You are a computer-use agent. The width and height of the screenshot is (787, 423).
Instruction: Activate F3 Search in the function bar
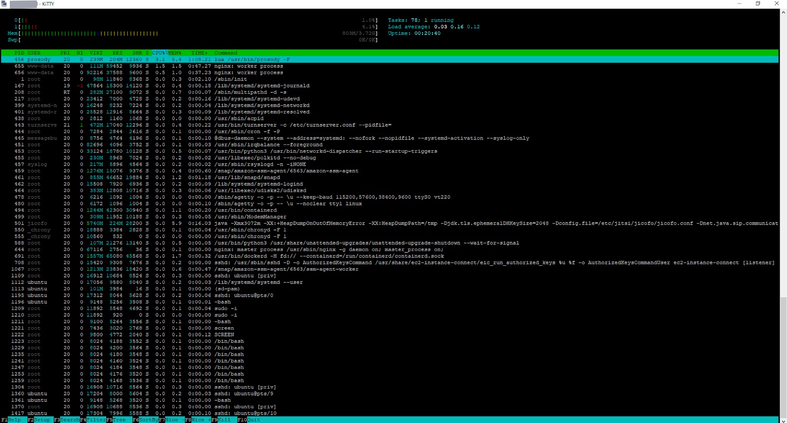coord(69,420)
